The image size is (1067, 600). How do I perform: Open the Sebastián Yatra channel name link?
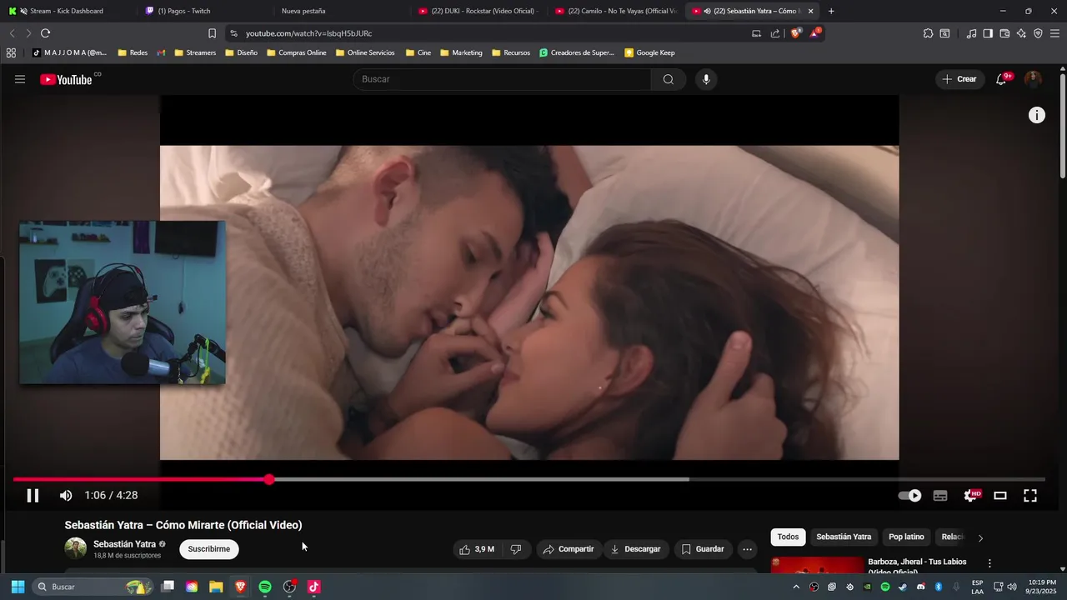(x=124, y=544)
